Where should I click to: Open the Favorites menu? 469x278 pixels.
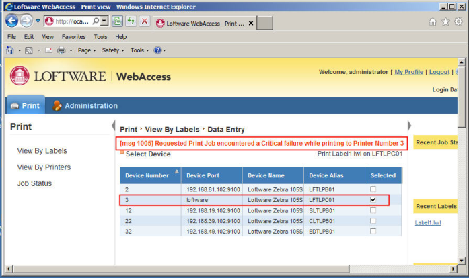(x=73, y=37)
